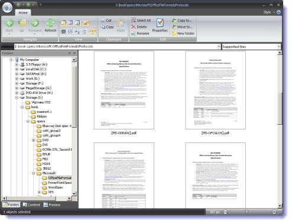Expand the DVD folder tree node
Screen dimensions: 292x224
pyautogui.click(x=34, y=140)
